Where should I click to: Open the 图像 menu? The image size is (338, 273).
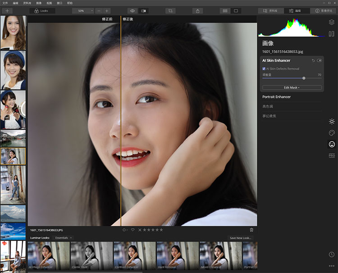tap(39, 3)
